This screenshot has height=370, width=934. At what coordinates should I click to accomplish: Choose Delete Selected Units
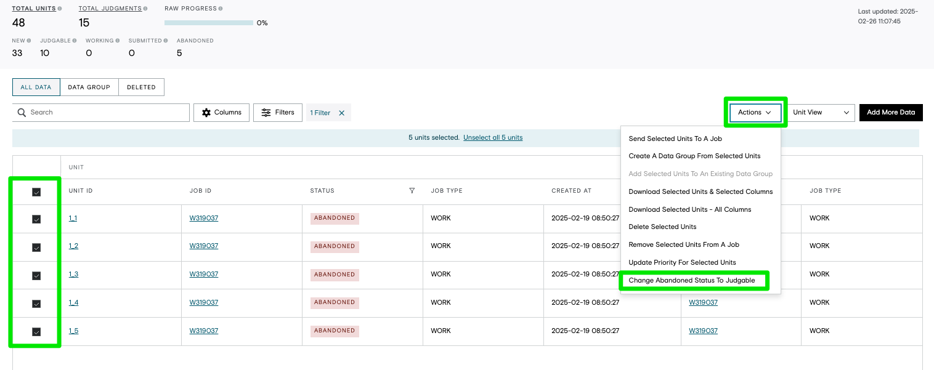pyautogui.click(x=700, y=227)
